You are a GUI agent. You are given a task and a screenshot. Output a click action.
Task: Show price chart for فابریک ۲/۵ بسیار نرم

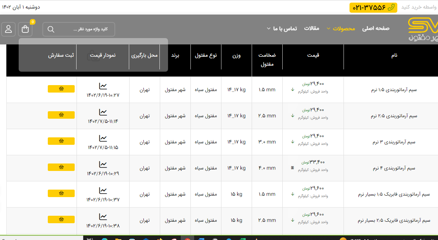tap(103, 217)
